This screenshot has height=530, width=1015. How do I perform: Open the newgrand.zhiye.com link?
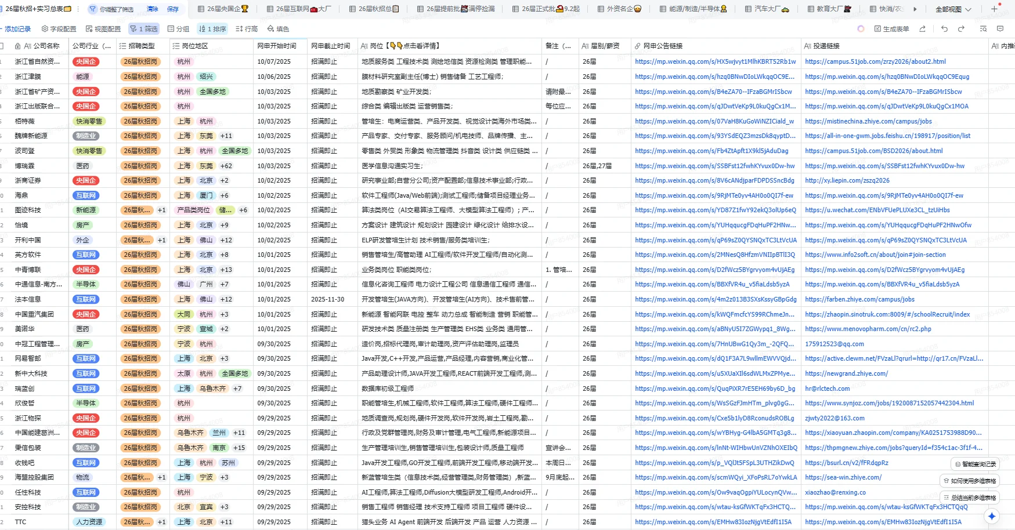[847, 373]
